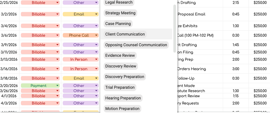
Task: Select the 4/1/2026 date cell
Action: (9, 96)
